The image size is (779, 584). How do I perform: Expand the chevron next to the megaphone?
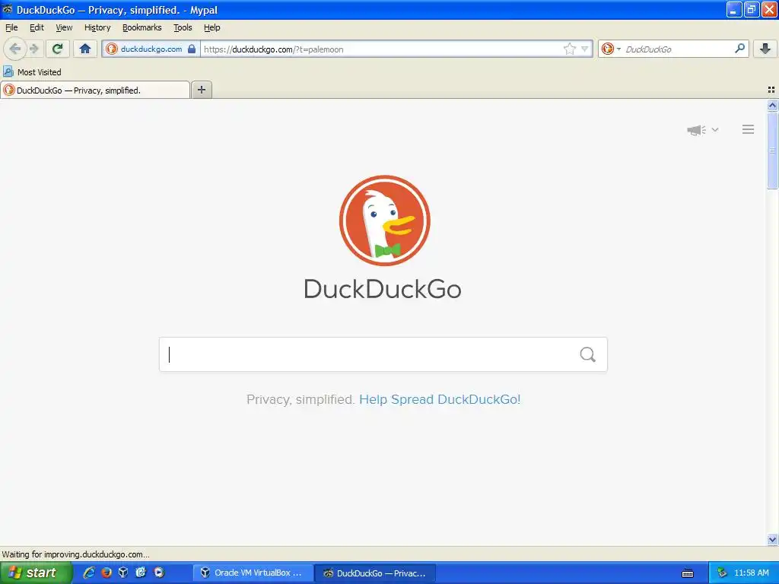click(715, 129)
